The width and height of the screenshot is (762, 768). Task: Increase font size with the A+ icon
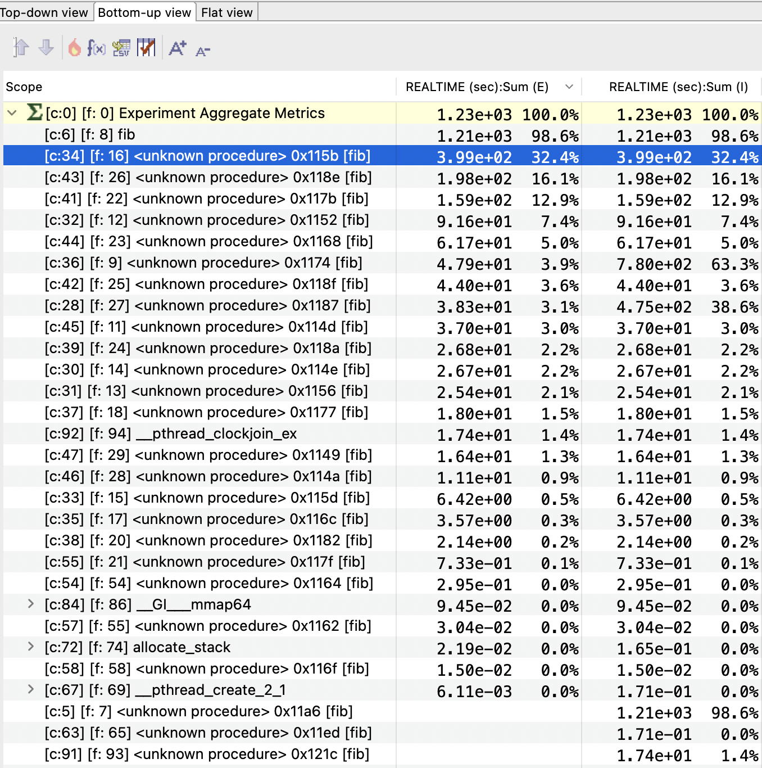(x=178, y=48)
